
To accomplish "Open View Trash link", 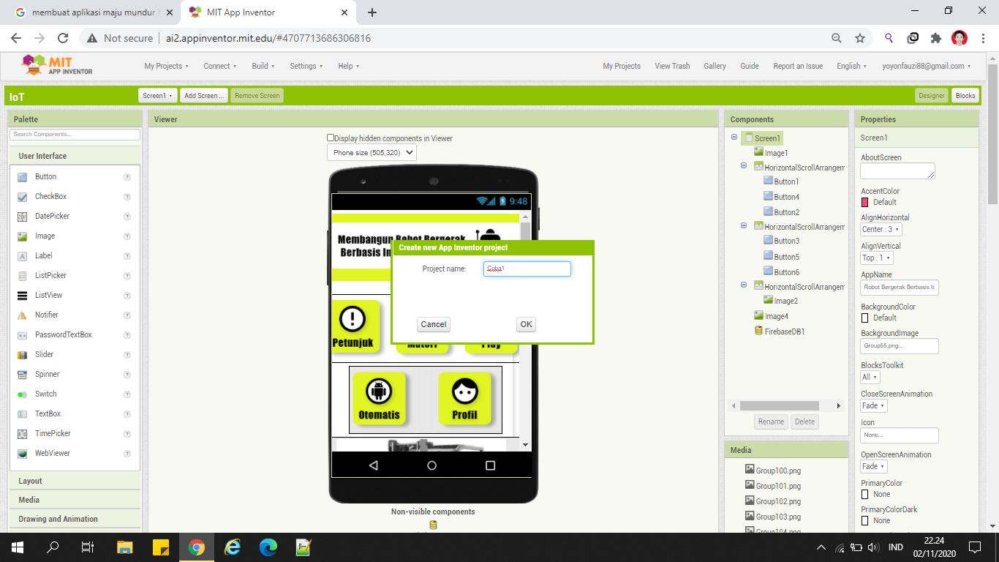I will coord(672,66).
